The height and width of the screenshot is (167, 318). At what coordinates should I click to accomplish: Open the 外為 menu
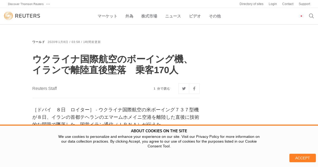pyautogui.click(x=129, y=16)
